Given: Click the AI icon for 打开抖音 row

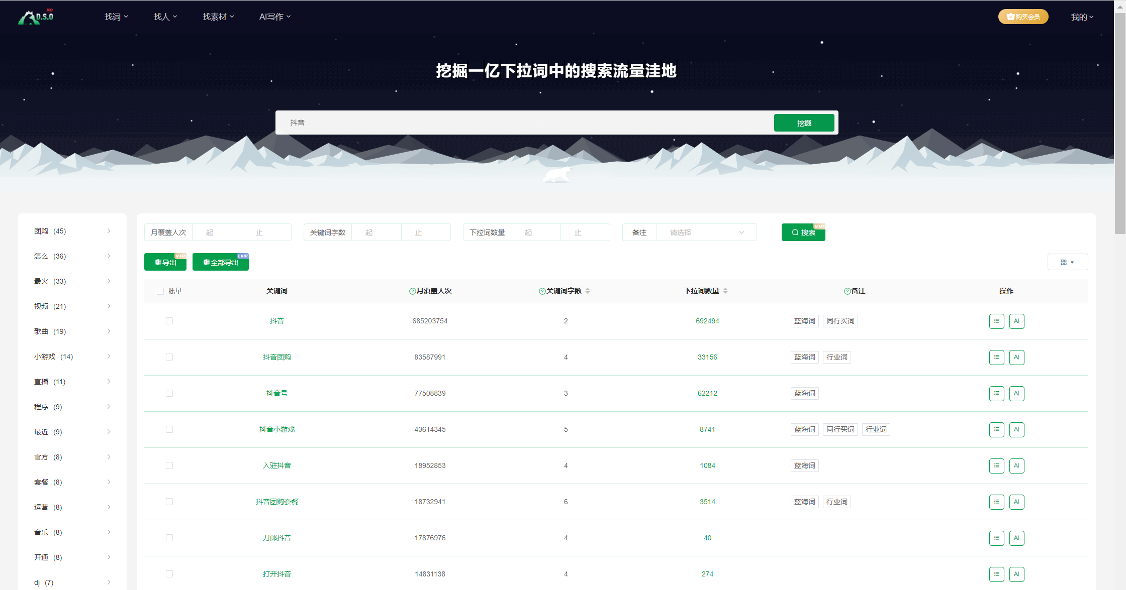Looking at the screenshot, I should point(1016,574).
